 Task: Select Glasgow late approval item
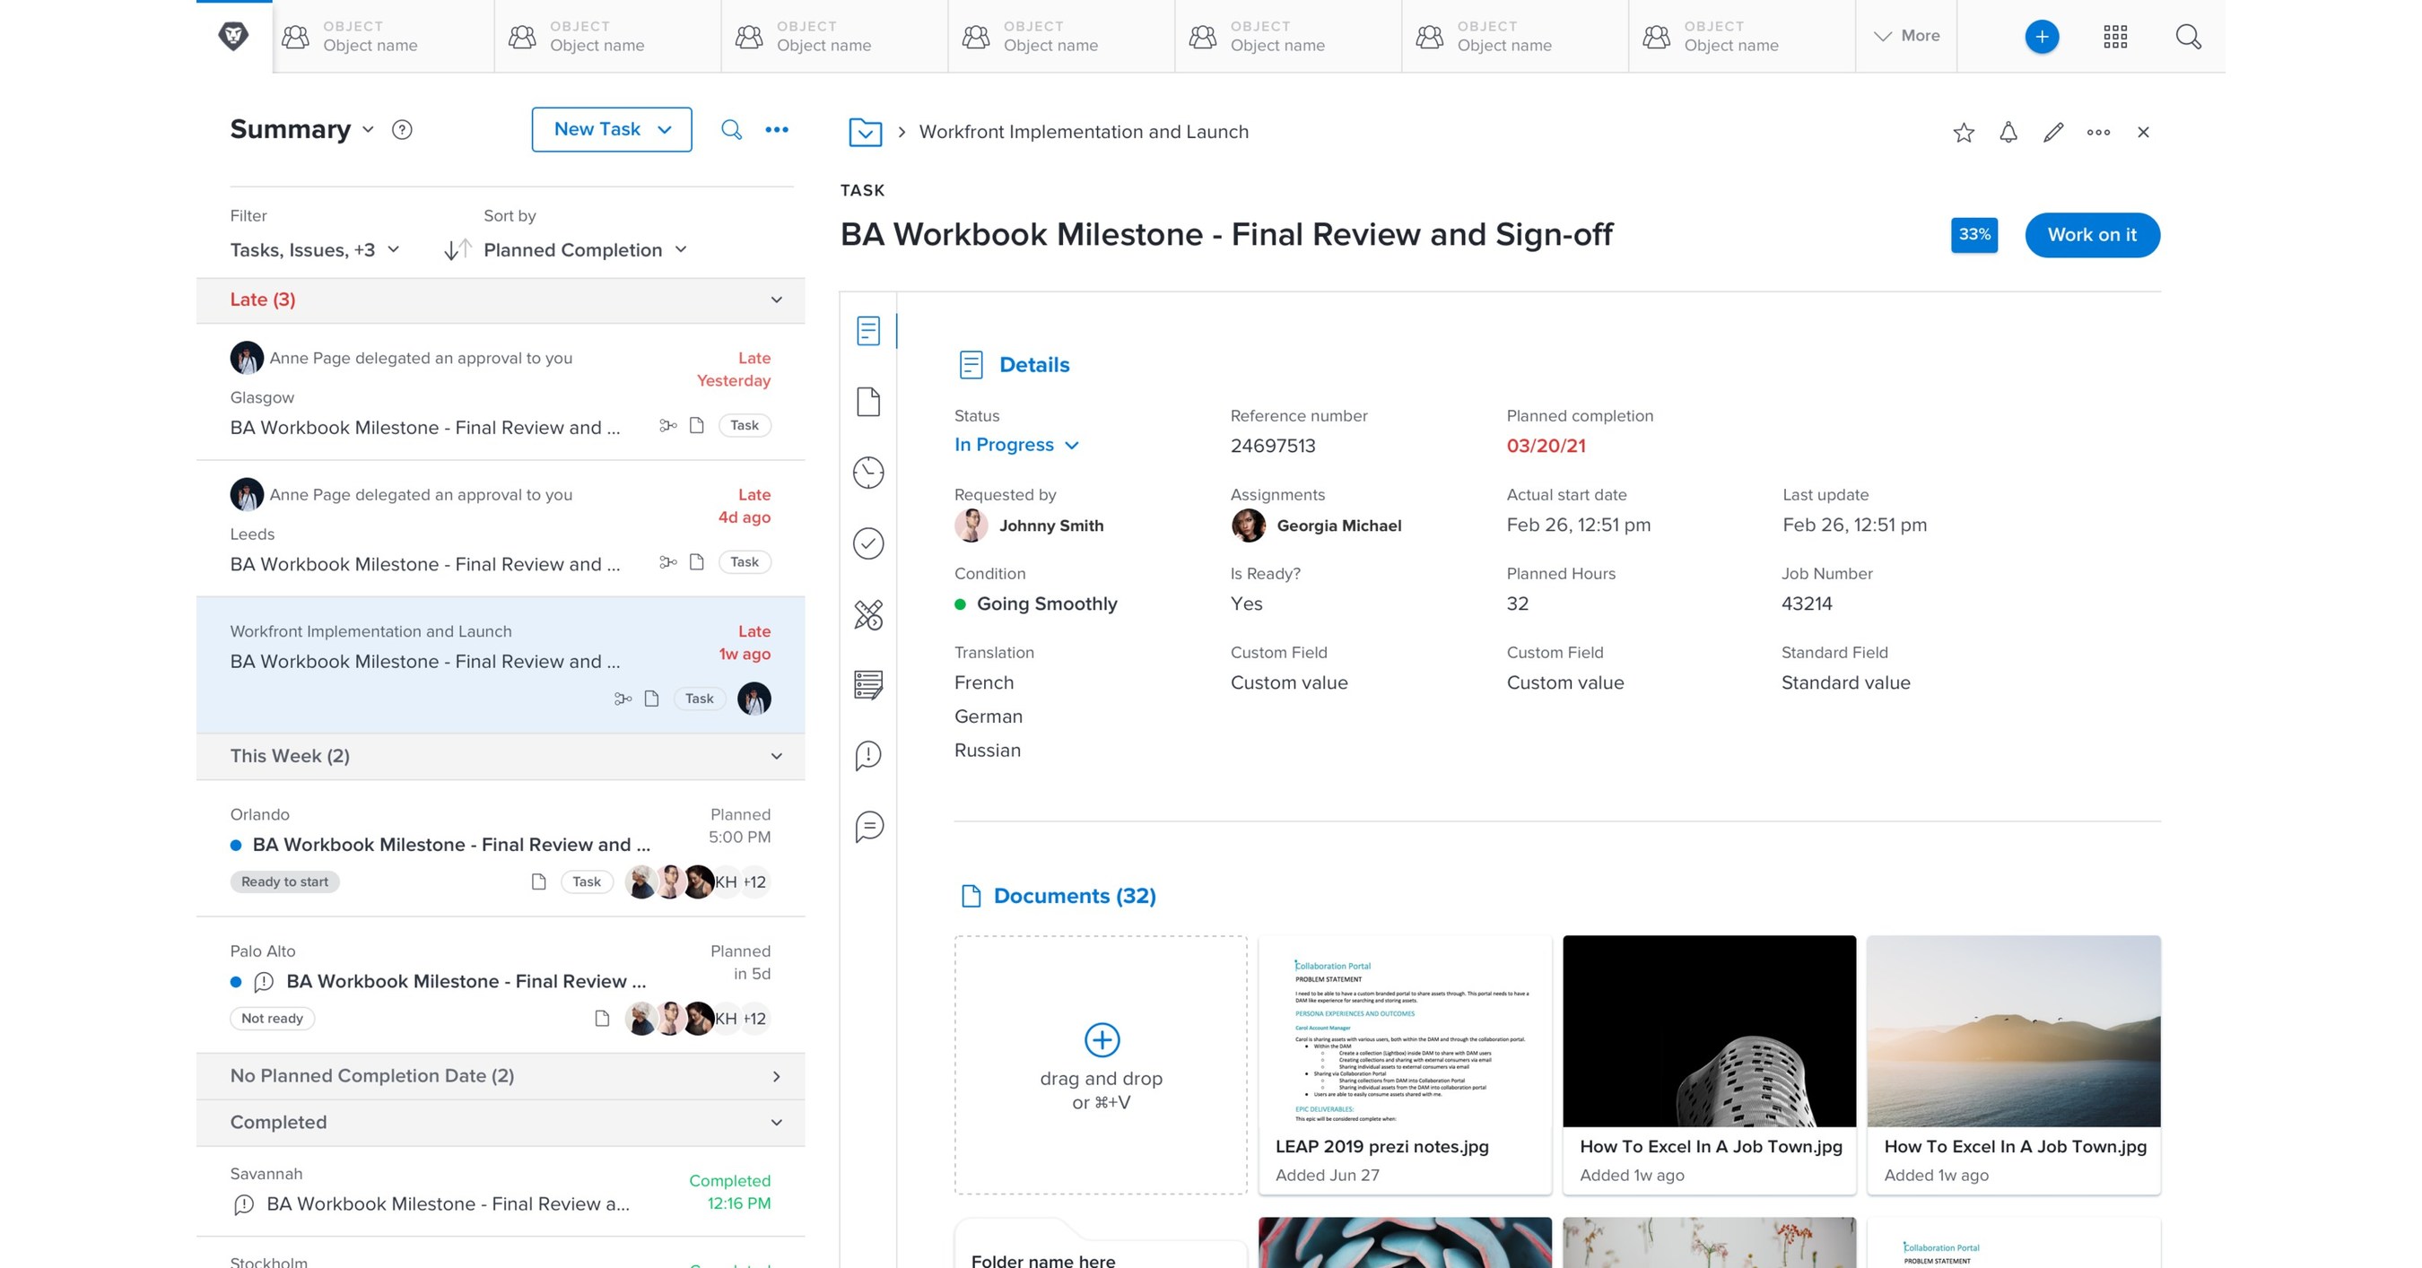(501, 392)
